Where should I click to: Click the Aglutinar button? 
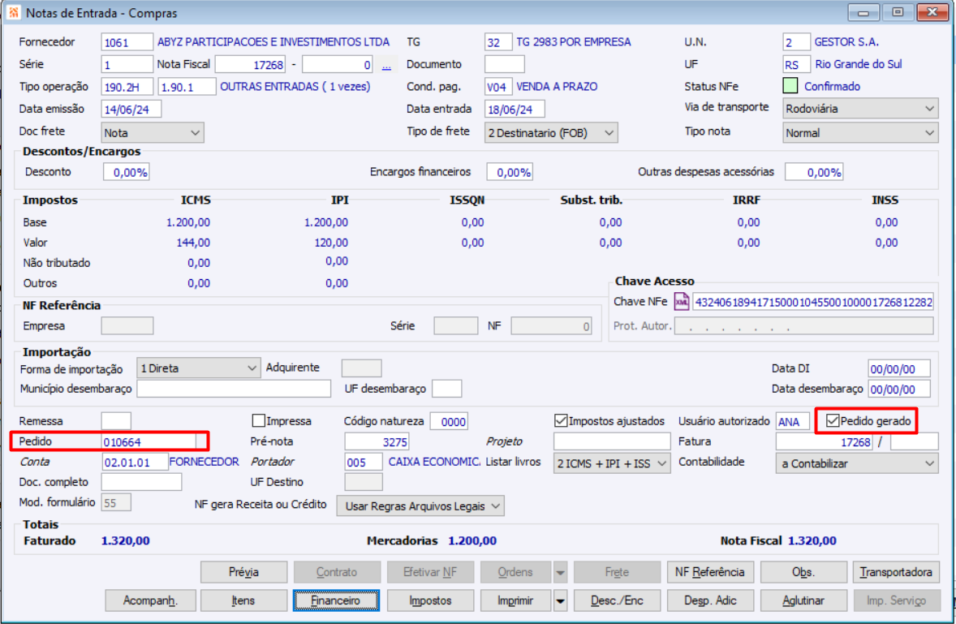point(803,600)
